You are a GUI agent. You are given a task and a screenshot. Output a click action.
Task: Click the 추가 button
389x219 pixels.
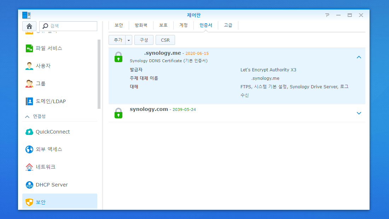(117, 40)
